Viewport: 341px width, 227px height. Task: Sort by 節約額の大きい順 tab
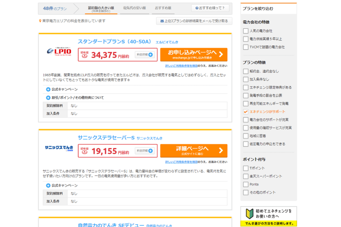(x=101, y=9)
